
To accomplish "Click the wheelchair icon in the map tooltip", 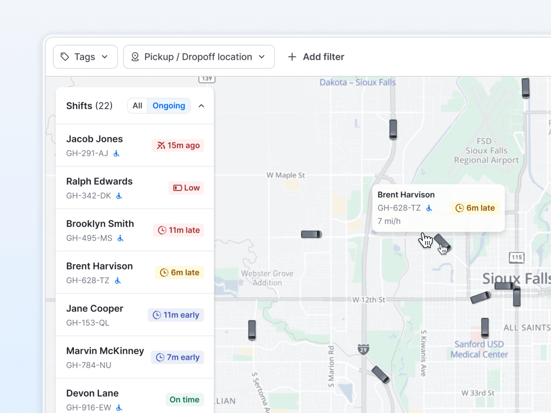I will coord(429,208).
